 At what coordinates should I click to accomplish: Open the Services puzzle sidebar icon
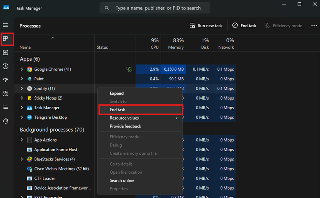pos(6,121)
